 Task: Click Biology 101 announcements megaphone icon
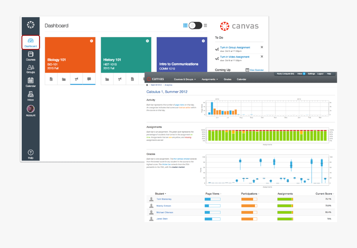[x=76, y=79]
